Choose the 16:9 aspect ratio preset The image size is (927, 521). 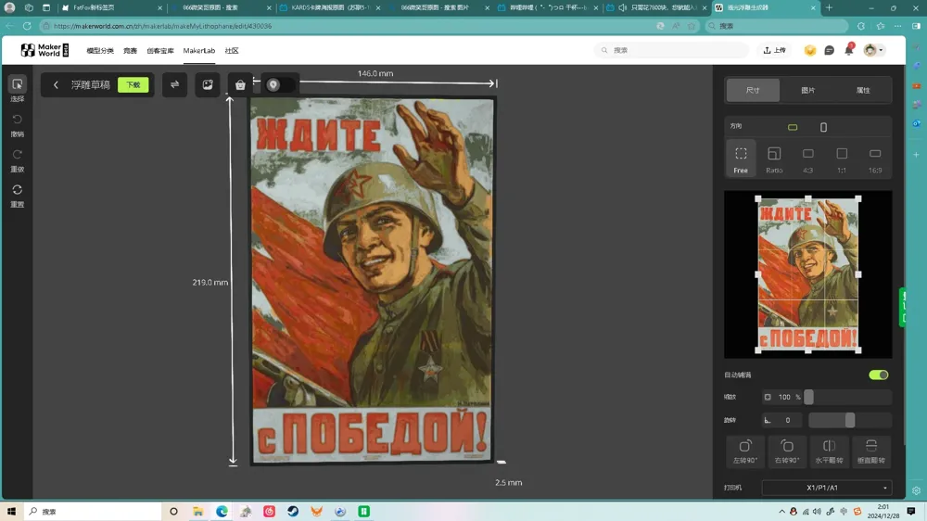pos(875,159)
